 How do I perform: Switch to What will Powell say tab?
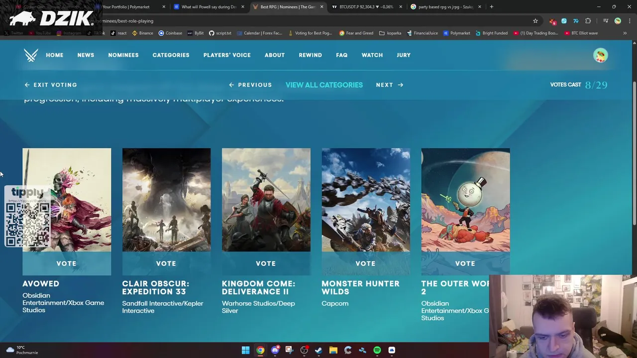208,7
